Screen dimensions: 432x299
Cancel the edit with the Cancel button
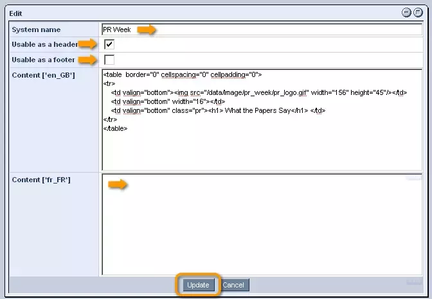tap(233, 285)
